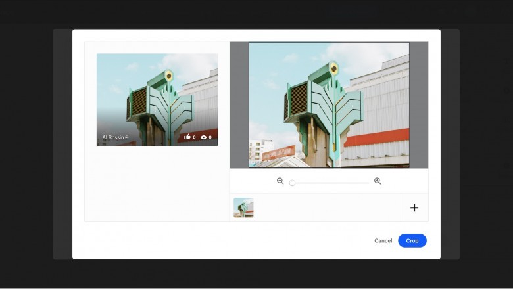Click the gray bar left of crop image
Image resolution: width=513 pixels, height=289 pixels.
239,105
